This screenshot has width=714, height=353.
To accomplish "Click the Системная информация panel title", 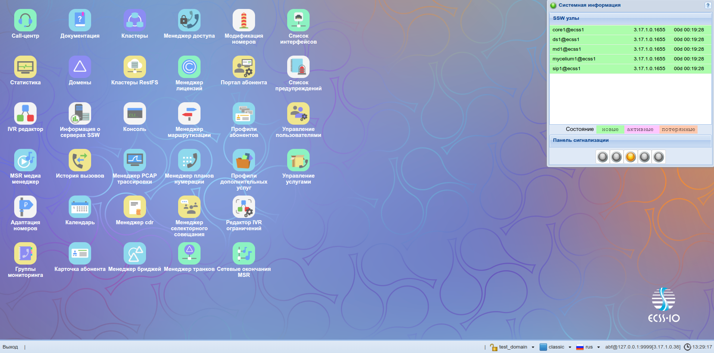I will (589, 5).
